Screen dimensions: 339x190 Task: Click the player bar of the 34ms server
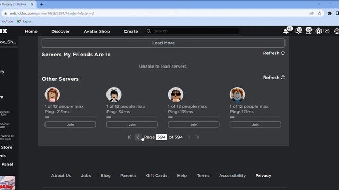[132, 117]
